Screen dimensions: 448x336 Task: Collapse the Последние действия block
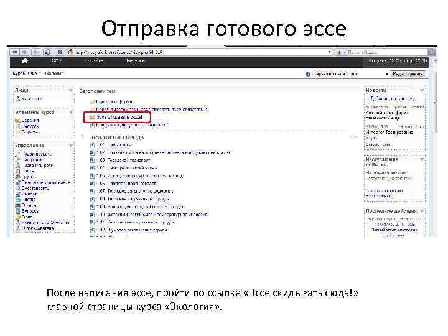click(422, 211)
